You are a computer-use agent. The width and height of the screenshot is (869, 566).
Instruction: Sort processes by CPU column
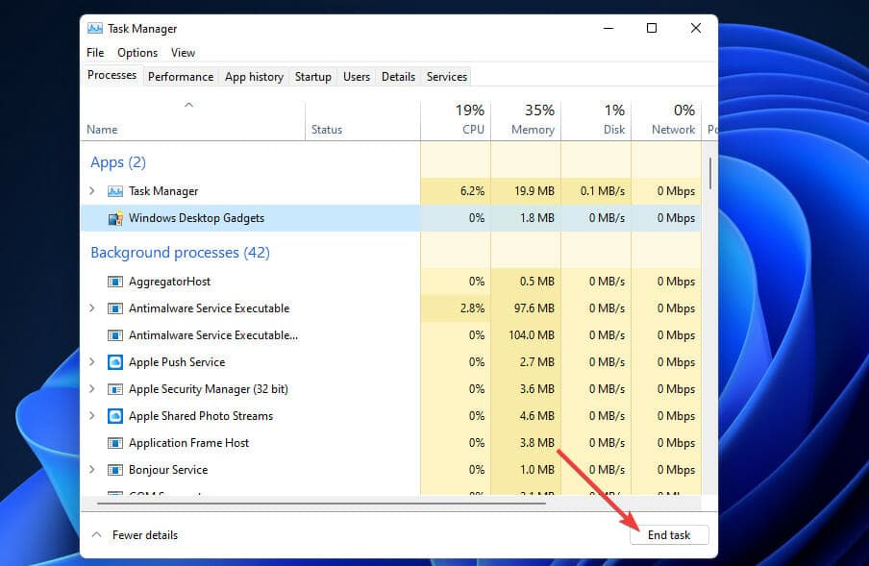point(456,120)
